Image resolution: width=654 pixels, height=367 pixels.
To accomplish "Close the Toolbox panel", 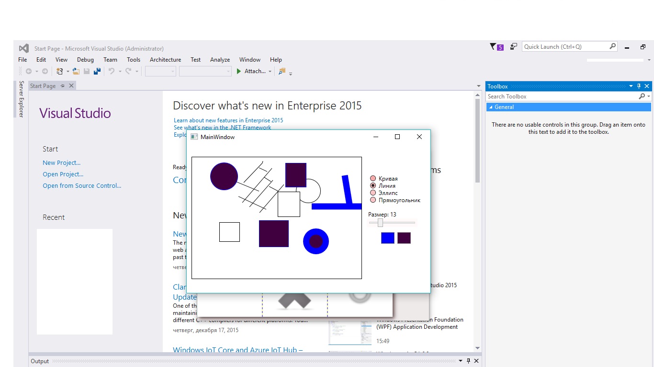I will coord(647,86).
